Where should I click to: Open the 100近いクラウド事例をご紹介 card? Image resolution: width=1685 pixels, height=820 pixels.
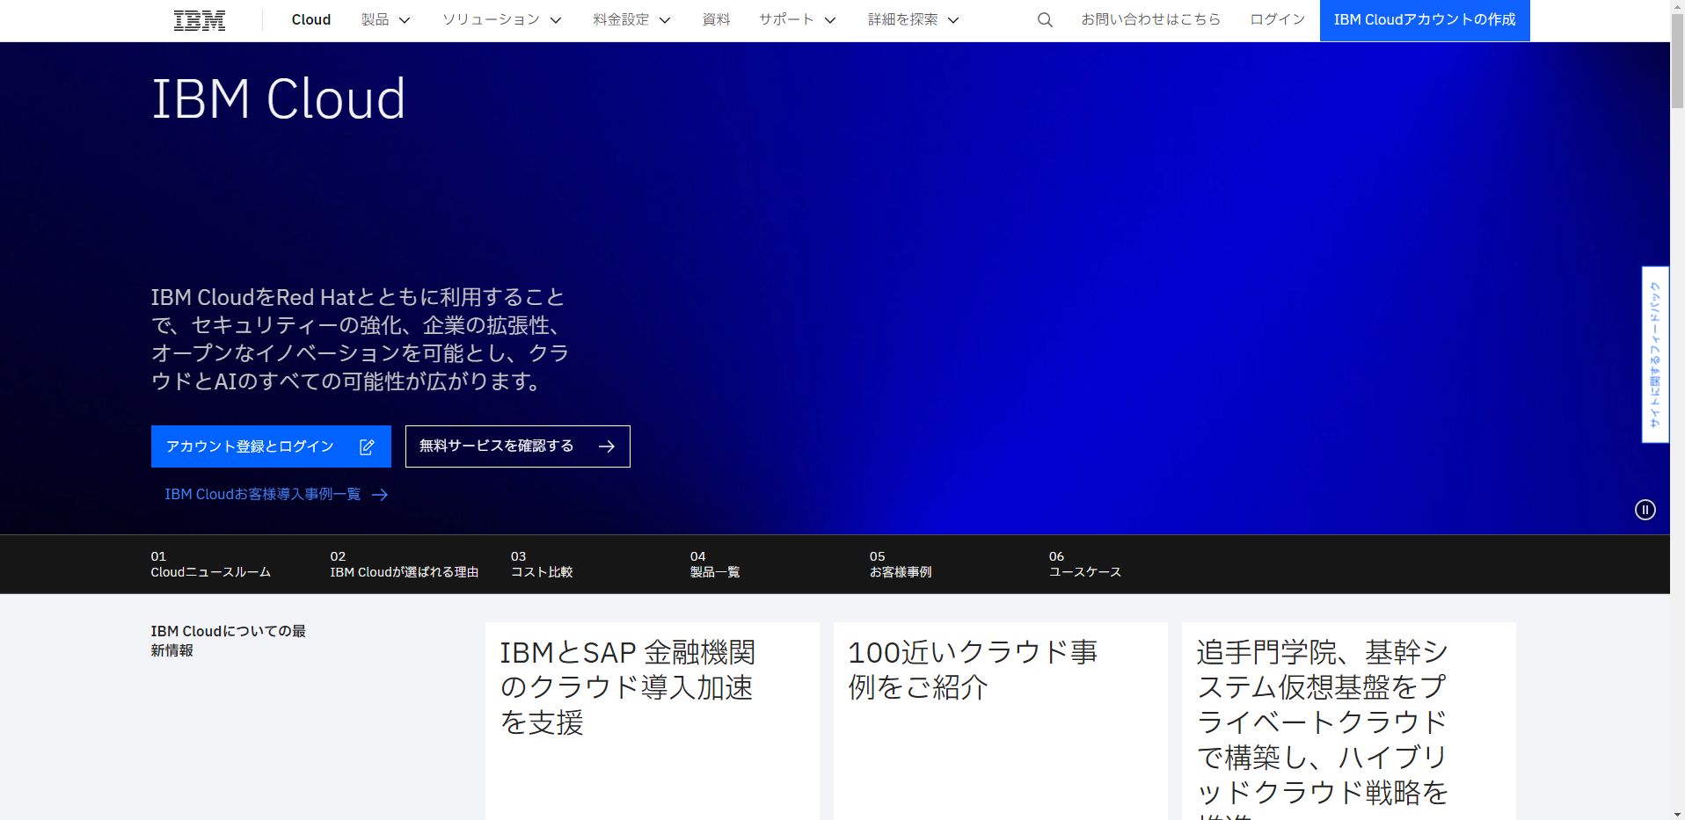(1001, 722)
